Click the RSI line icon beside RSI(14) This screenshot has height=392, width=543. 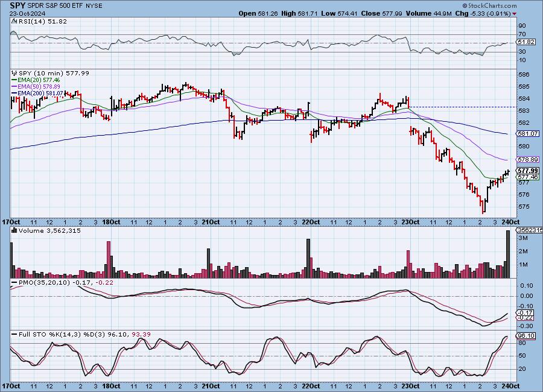(14, 21)
